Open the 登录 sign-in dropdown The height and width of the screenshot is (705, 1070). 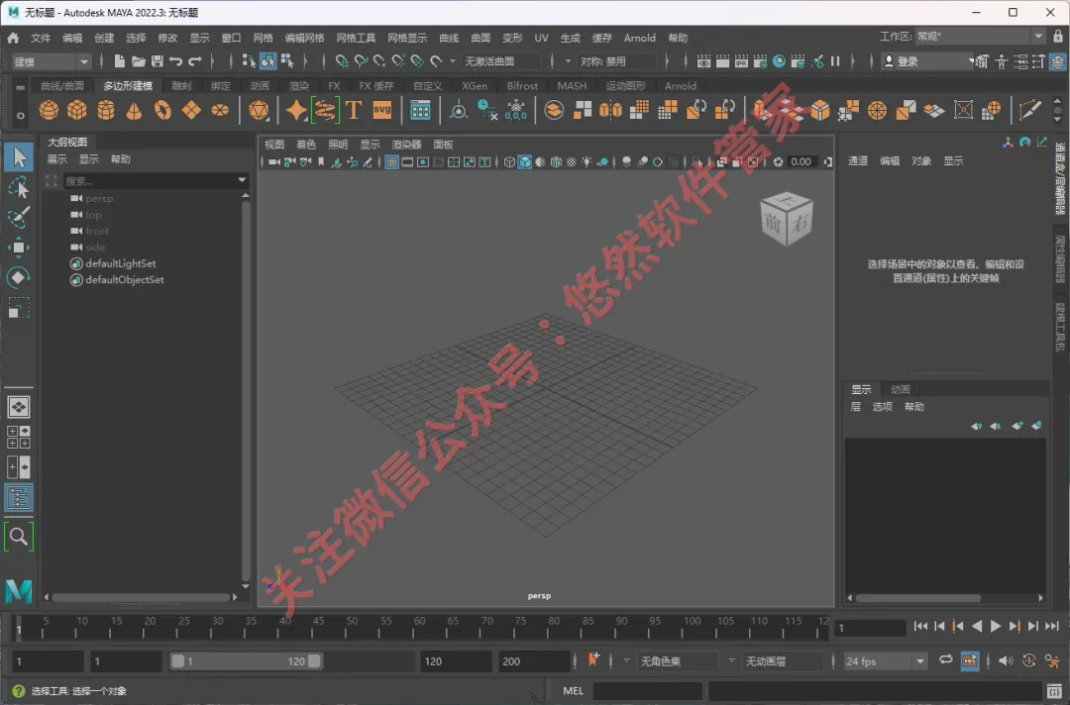point(928,61)
